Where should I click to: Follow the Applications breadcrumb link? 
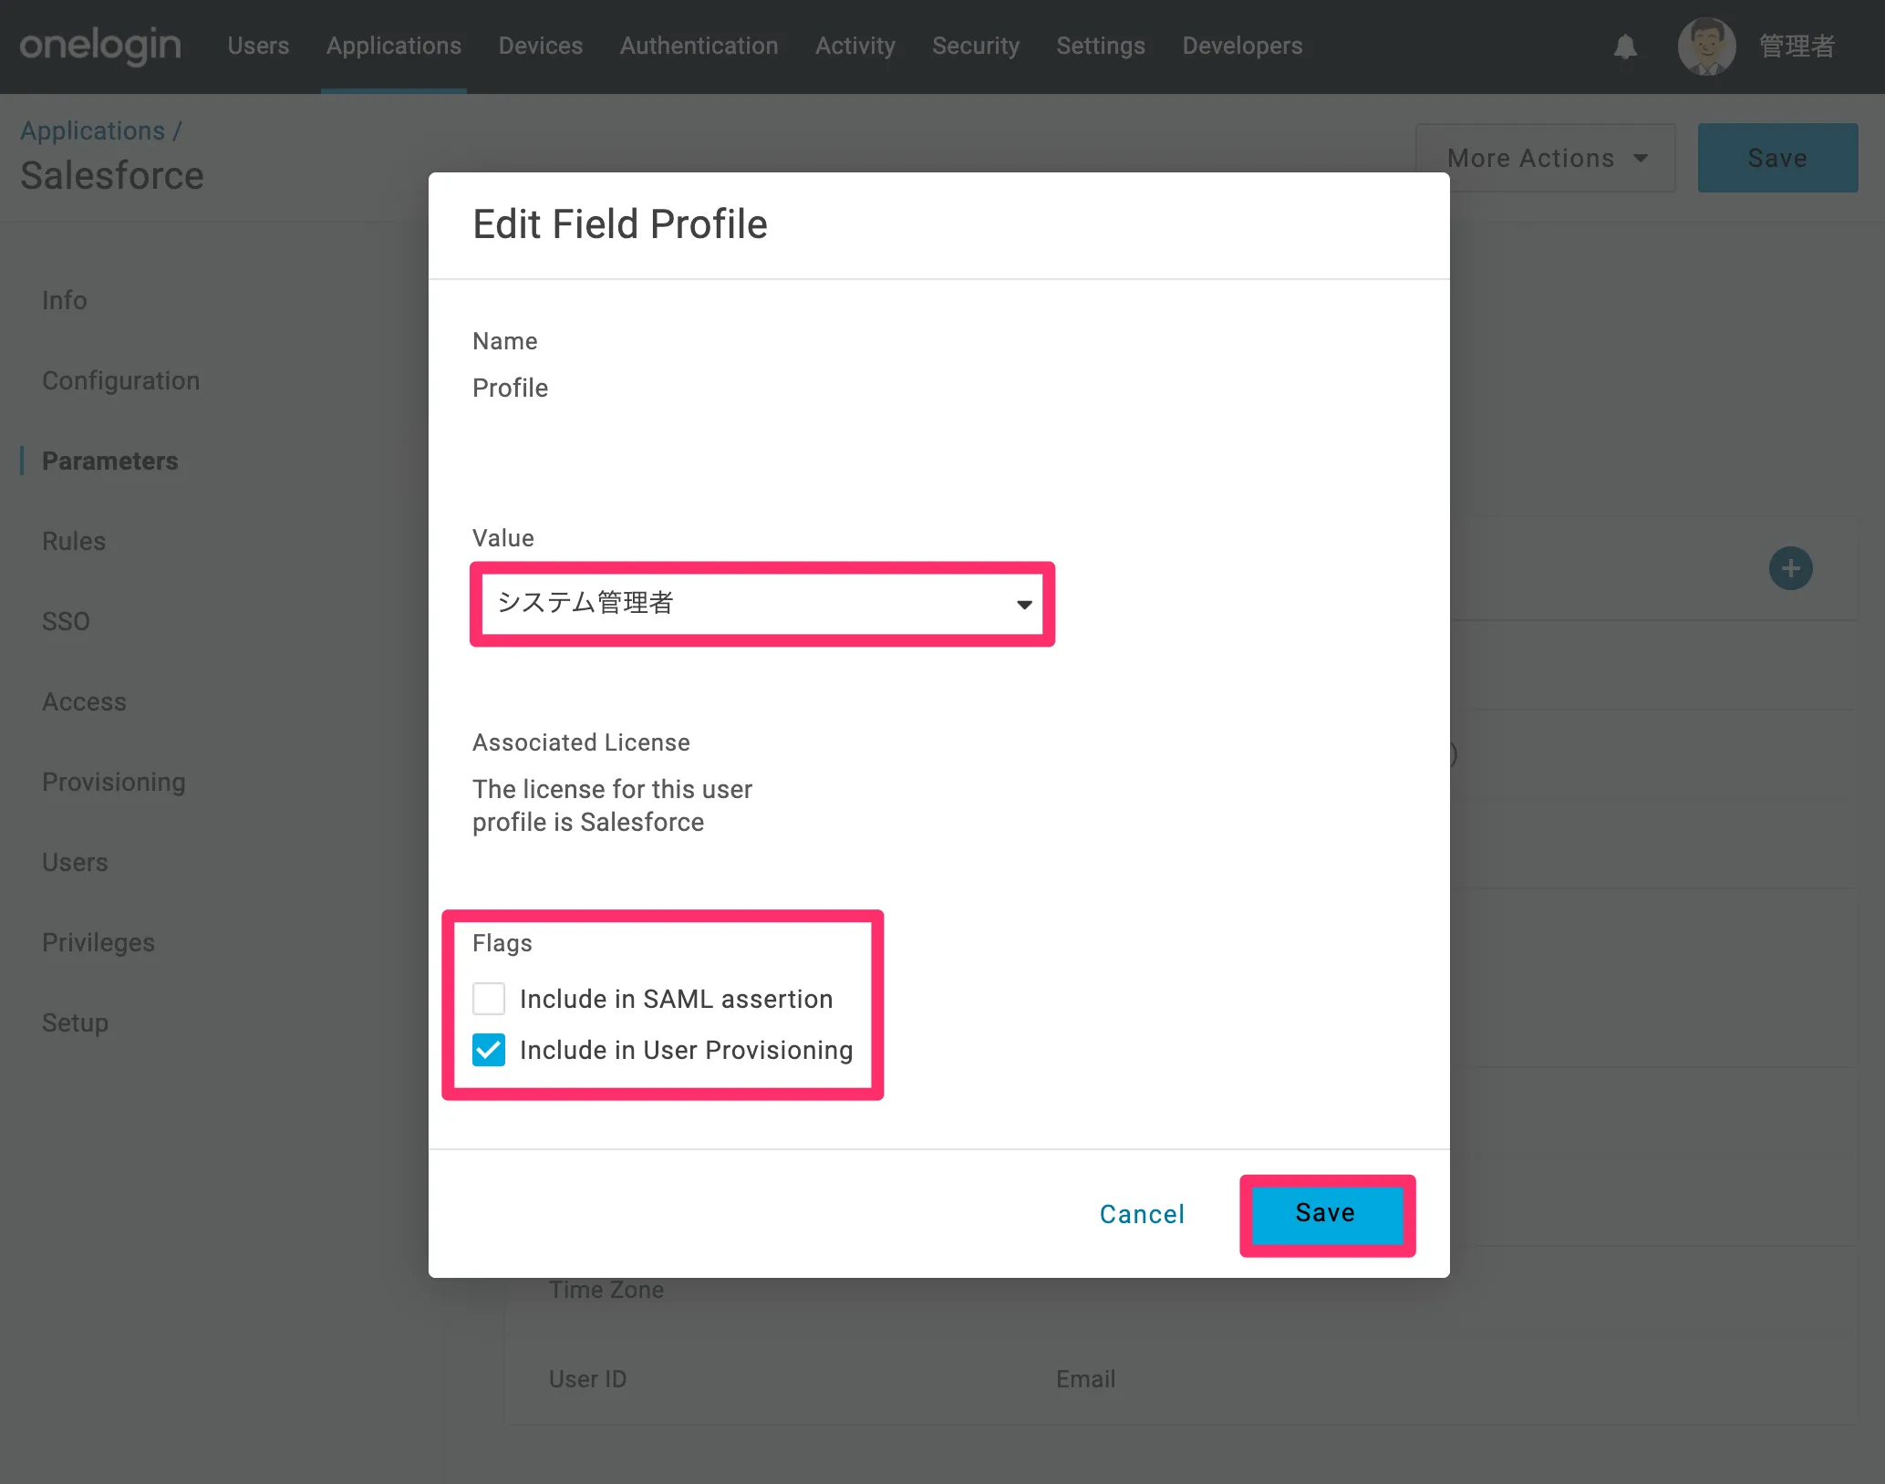tap(92, 130)
